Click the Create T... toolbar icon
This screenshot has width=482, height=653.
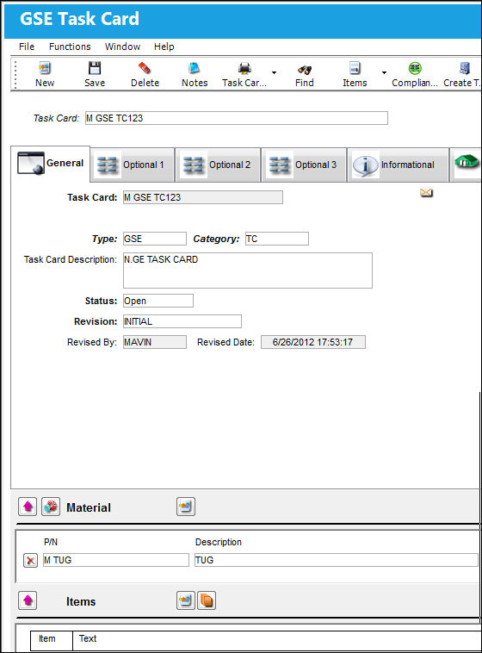click(x=465, y=68)
